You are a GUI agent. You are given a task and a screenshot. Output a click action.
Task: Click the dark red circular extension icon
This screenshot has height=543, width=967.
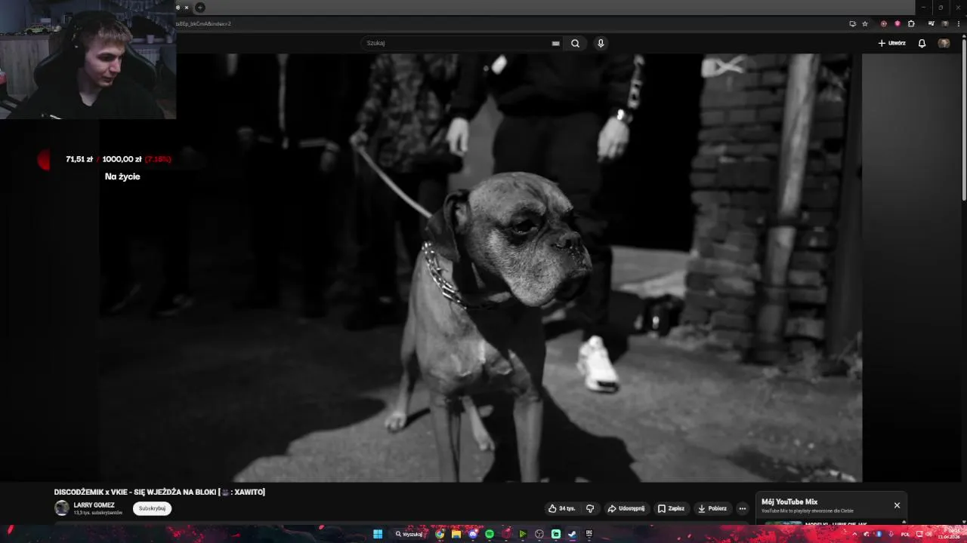click(x=884, y=23)
